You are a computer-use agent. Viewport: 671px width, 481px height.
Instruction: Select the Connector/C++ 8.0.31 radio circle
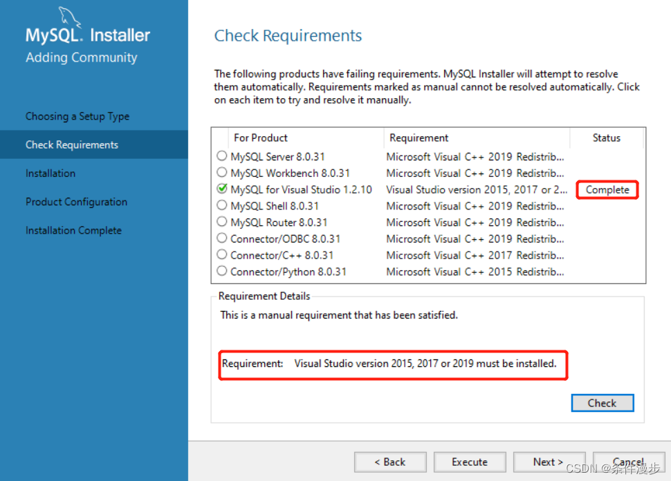coord(221,254)
